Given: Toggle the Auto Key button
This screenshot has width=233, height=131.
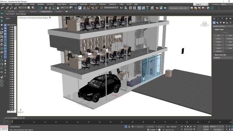Looking at the screenshot, I should pyautogui.click(x=206, y=127).
